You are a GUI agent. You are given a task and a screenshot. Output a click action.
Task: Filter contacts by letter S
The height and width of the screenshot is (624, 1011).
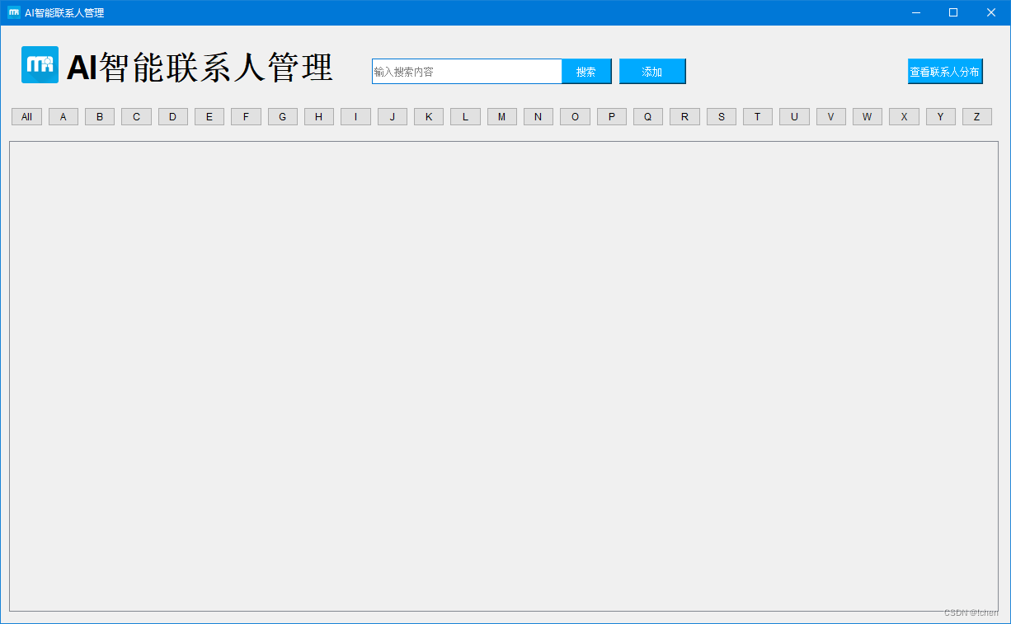point(722,117)
